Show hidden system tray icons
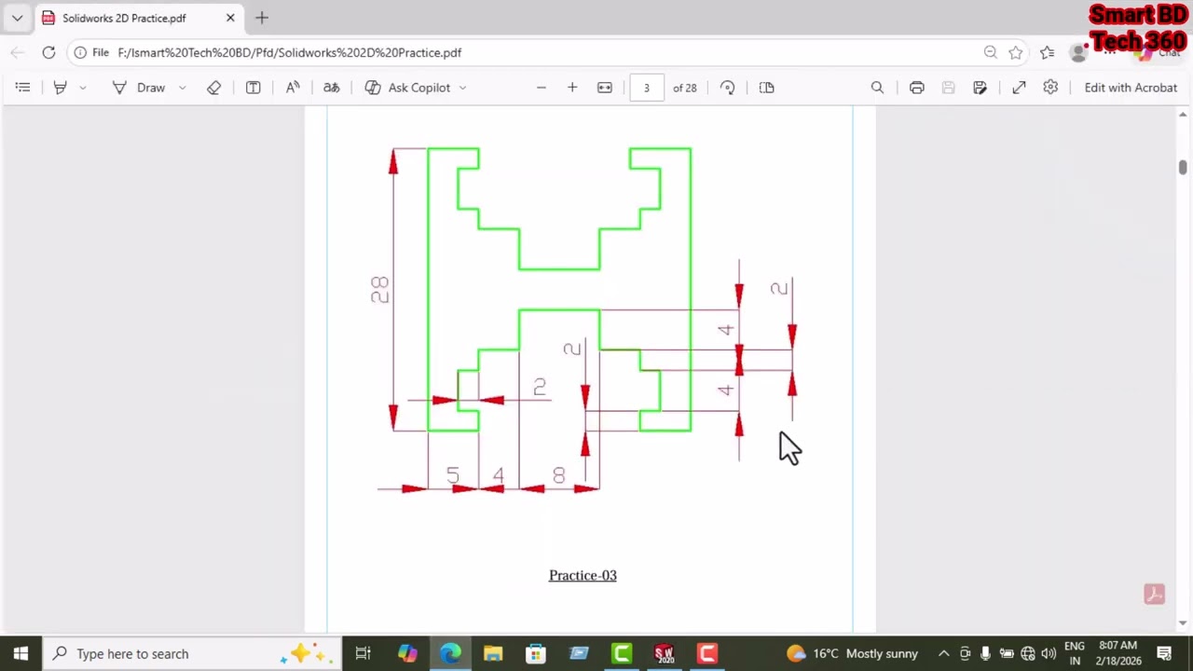Image resolution: width=1193 pixels, height=671 pixels. click(x=943, y=653)
